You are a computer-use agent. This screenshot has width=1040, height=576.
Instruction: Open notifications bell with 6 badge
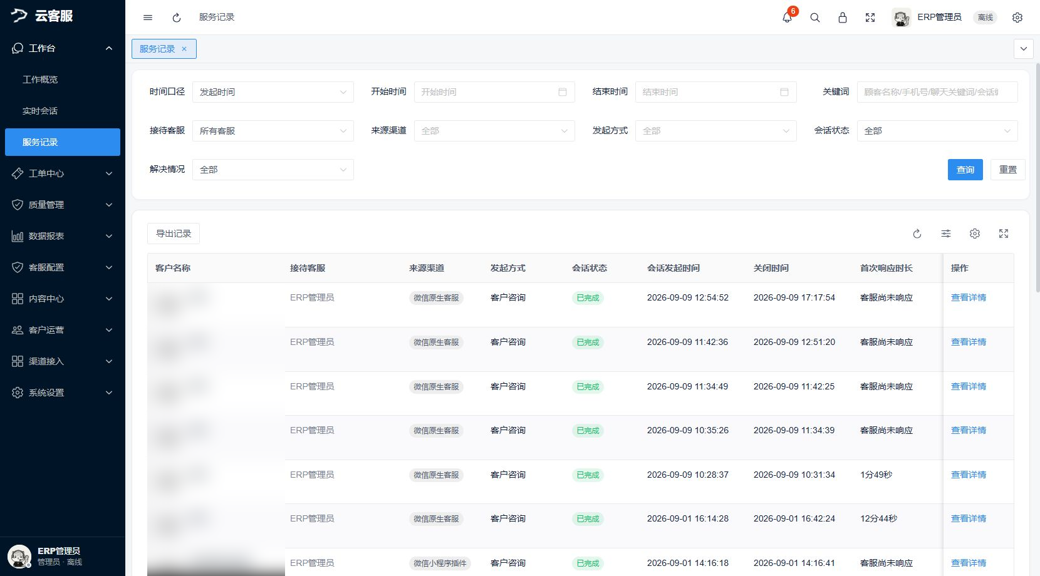click(788, 17)
